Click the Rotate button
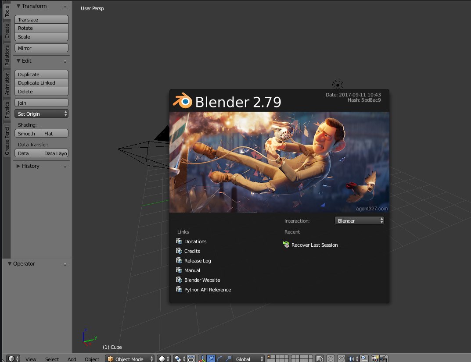The image size is (471, 362). [41, 28]
